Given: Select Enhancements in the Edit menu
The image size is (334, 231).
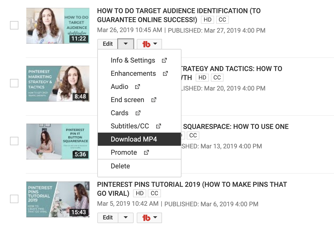Looking at the screenshot, I should click(x=139, y=73).
